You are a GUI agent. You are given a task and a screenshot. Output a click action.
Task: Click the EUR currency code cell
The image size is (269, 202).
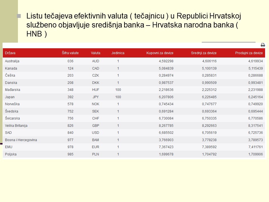[x=96, y=147]
